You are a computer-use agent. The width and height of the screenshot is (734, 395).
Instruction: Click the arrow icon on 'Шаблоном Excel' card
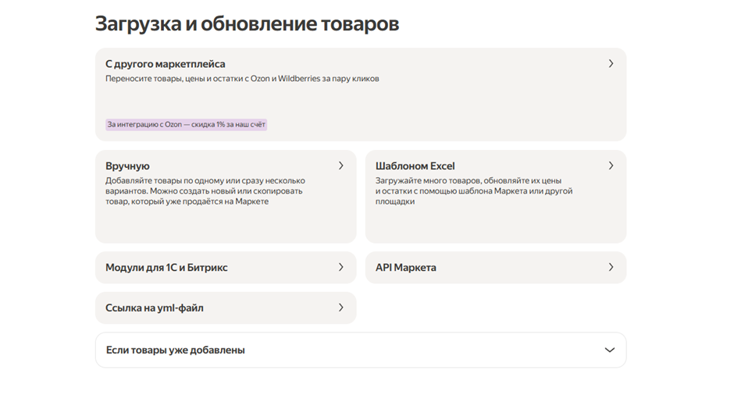tap(611, 165)
